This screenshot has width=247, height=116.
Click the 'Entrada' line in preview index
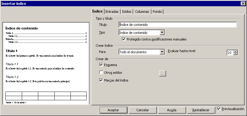(x=46, y=39)
